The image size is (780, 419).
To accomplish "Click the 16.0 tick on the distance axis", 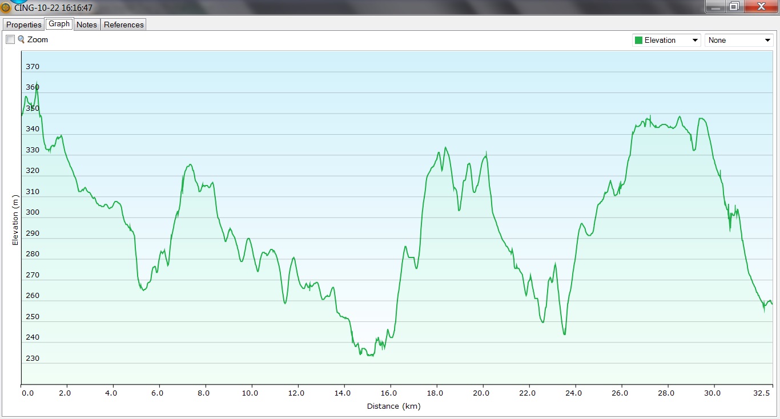I will 389,393.
